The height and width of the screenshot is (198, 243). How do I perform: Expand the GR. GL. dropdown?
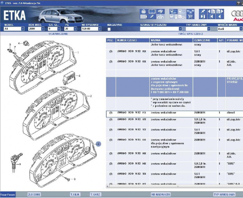pos(54,29)
